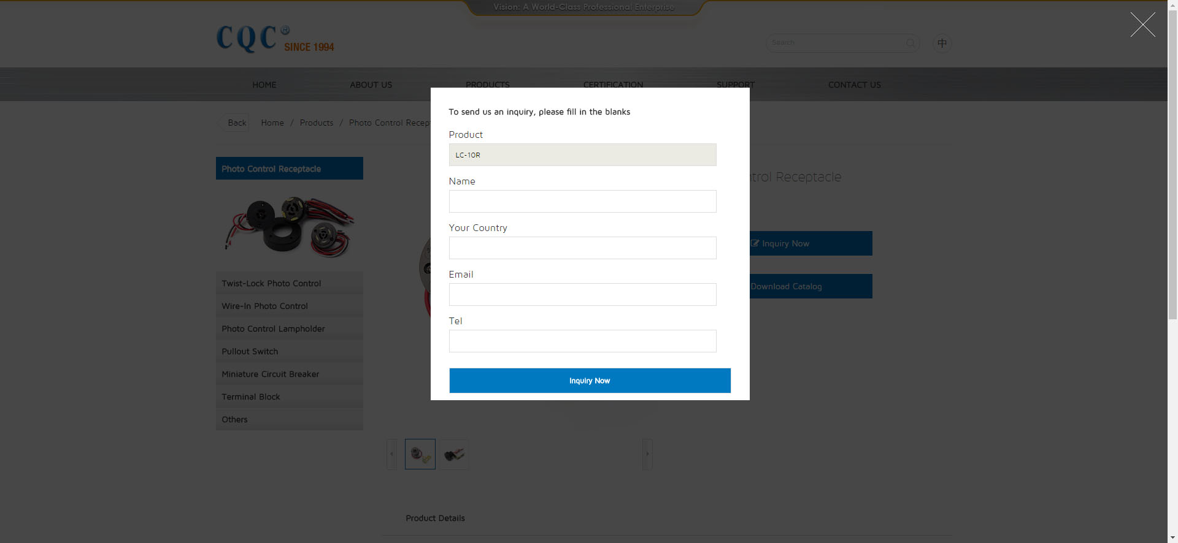Submit the form with Inquiry Now button
Screen dimensions: 1178x543
pos(590,381)
